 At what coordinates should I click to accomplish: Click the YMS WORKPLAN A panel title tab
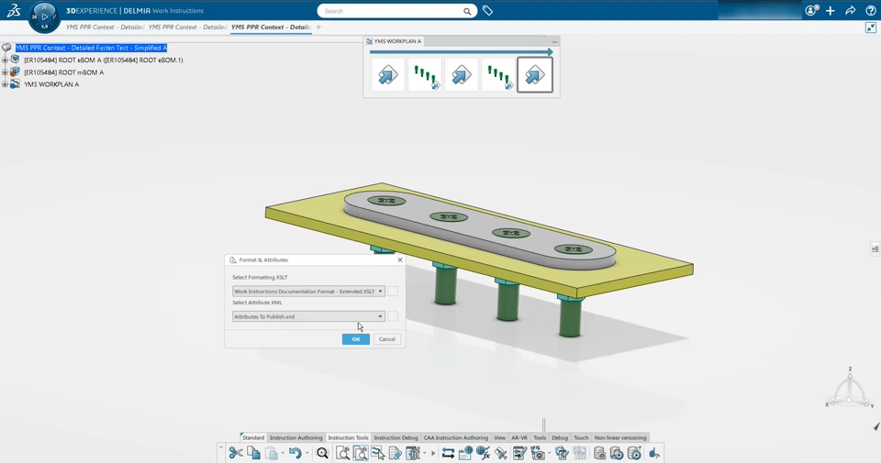[394, 41]
